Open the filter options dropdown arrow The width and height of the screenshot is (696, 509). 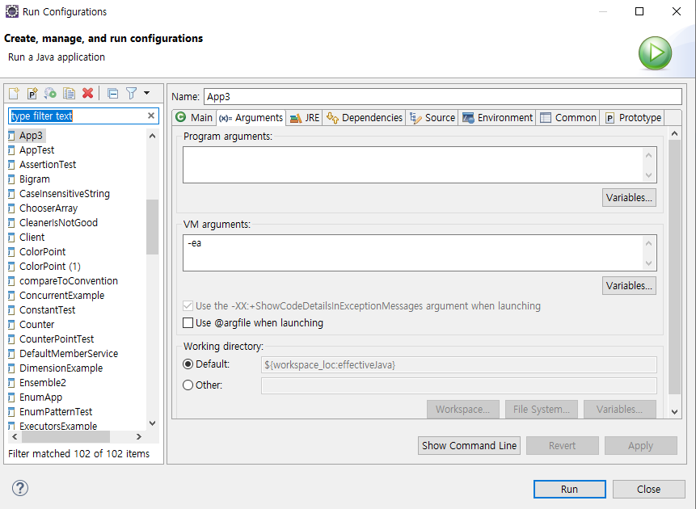(147, 93)
